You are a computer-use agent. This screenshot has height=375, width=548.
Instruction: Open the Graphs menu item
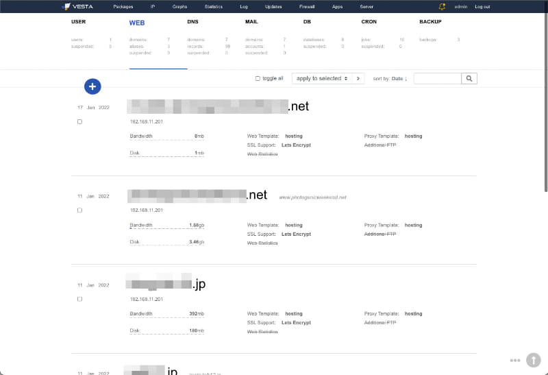point(179,7)
